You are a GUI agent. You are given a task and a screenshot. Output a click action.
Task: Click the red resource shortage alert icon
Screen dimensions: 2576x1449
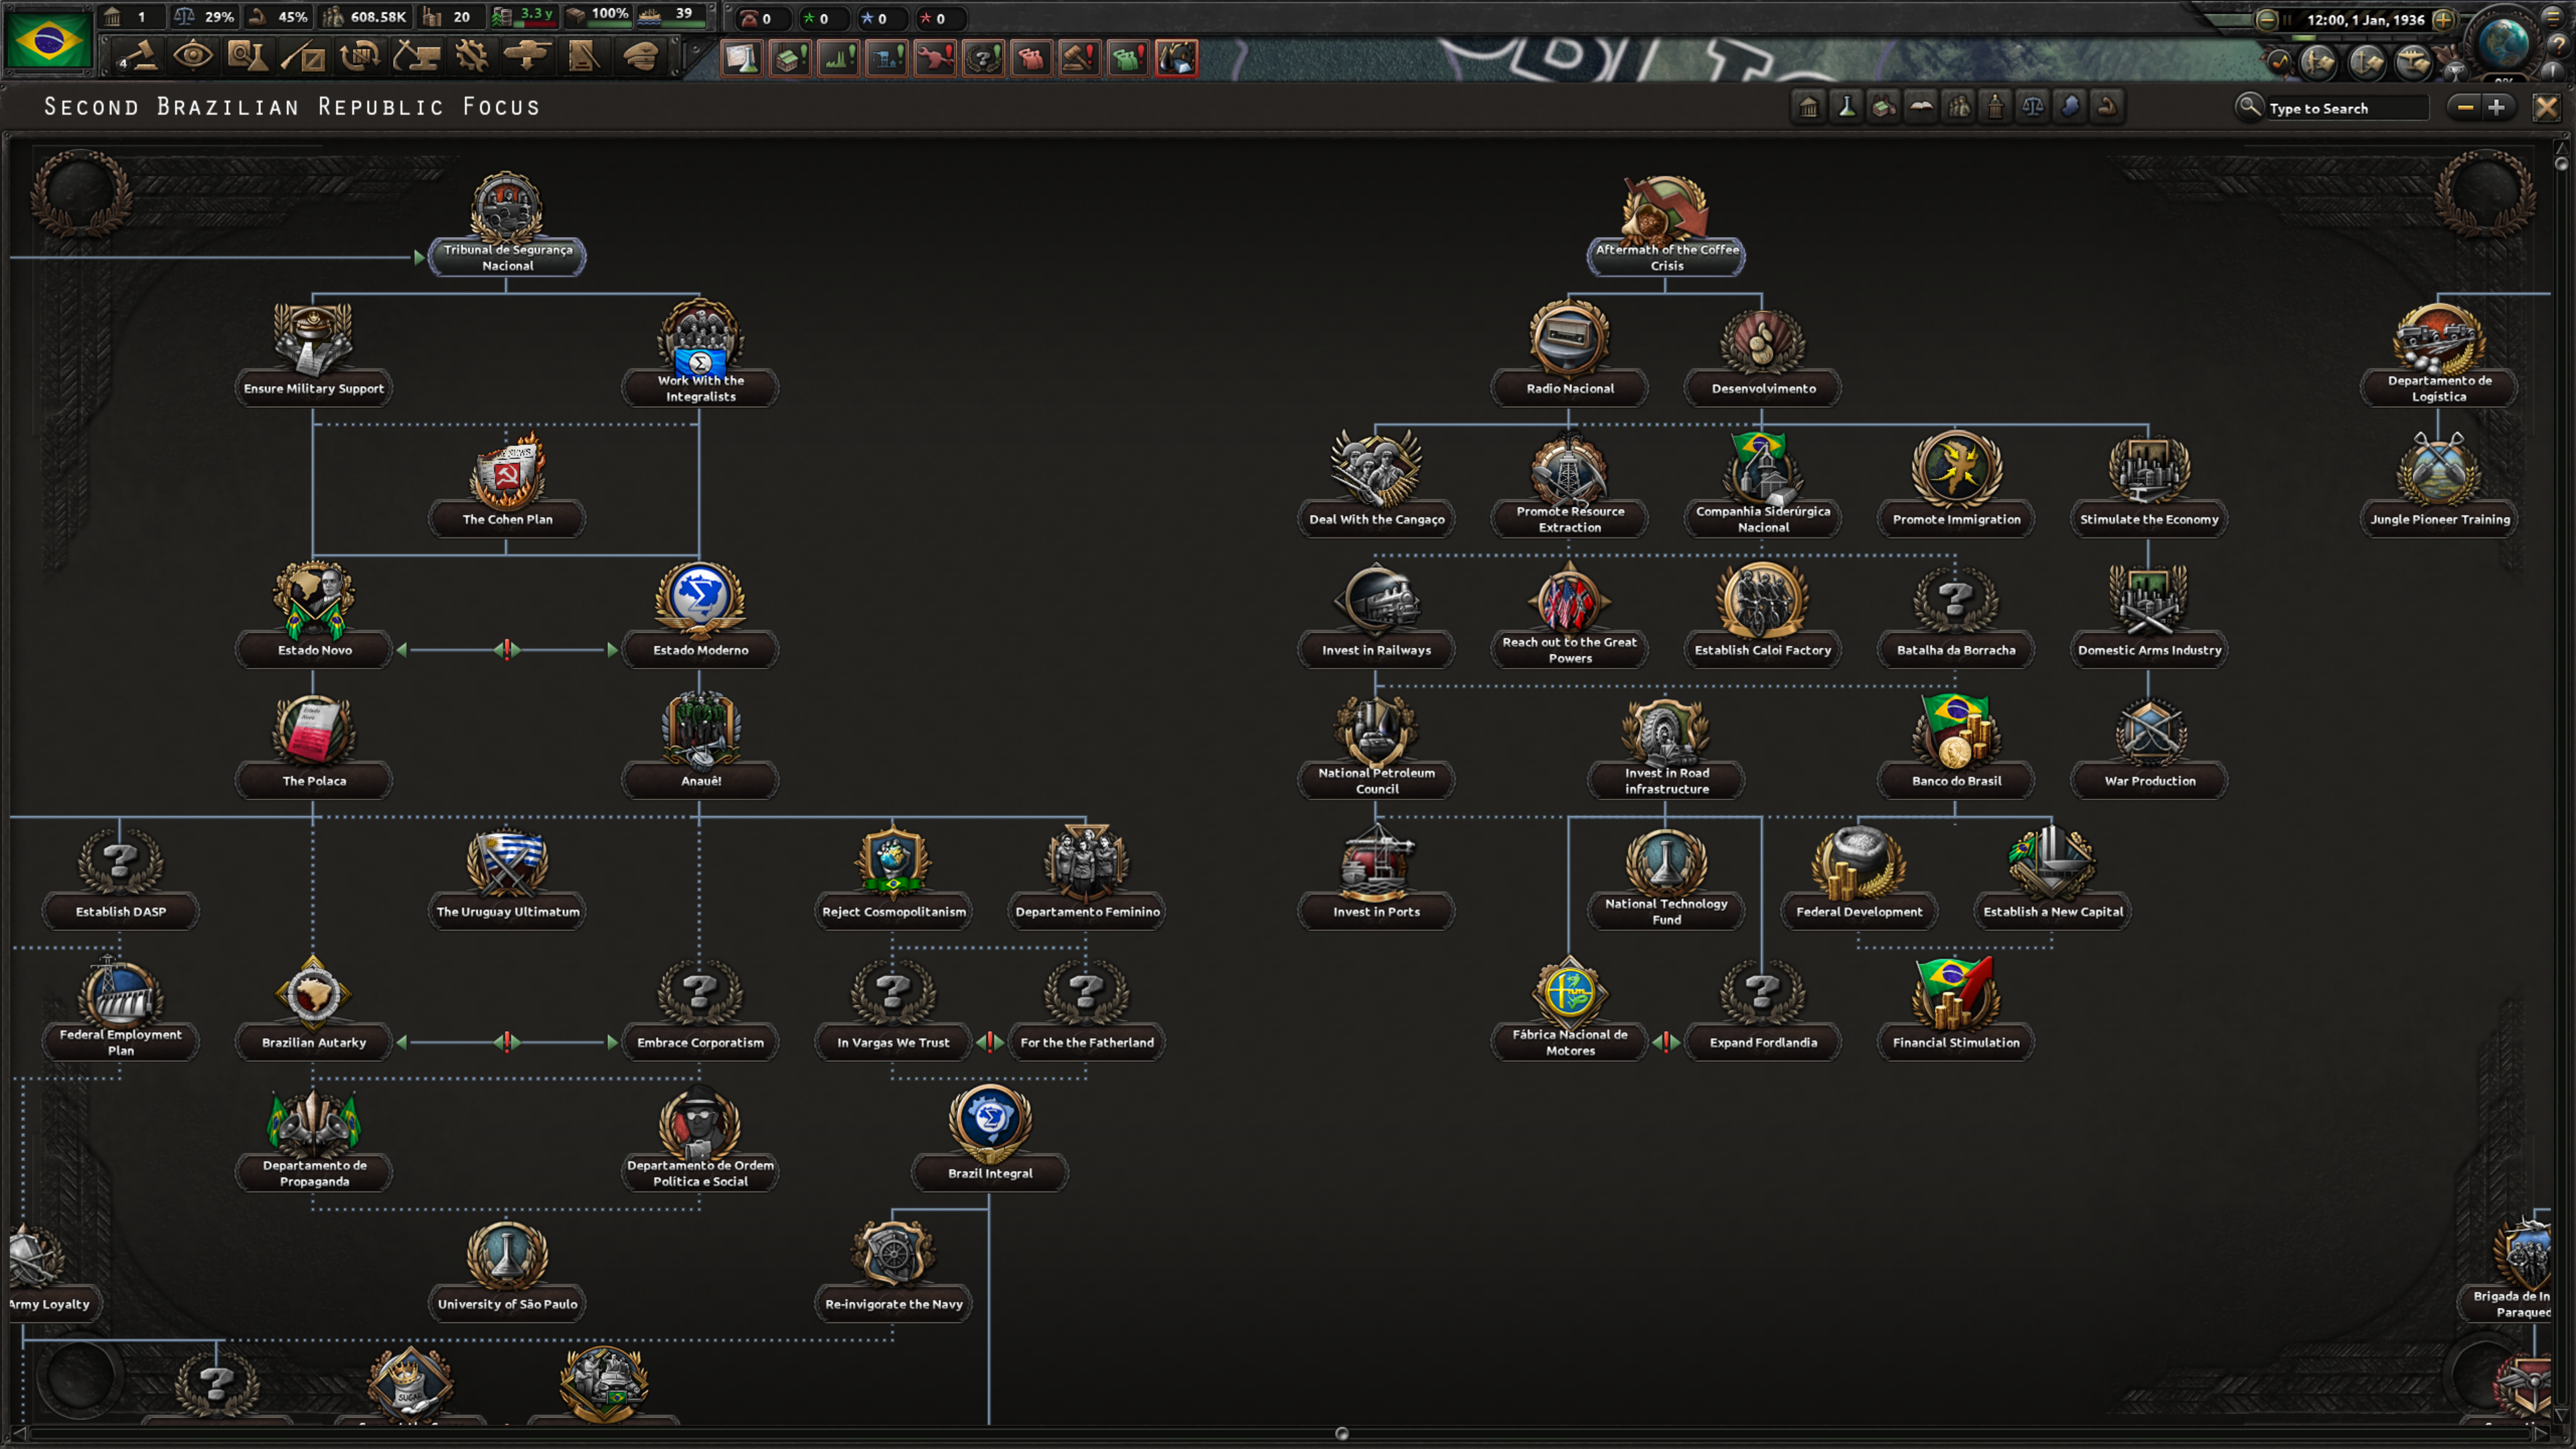point(1177,58)
